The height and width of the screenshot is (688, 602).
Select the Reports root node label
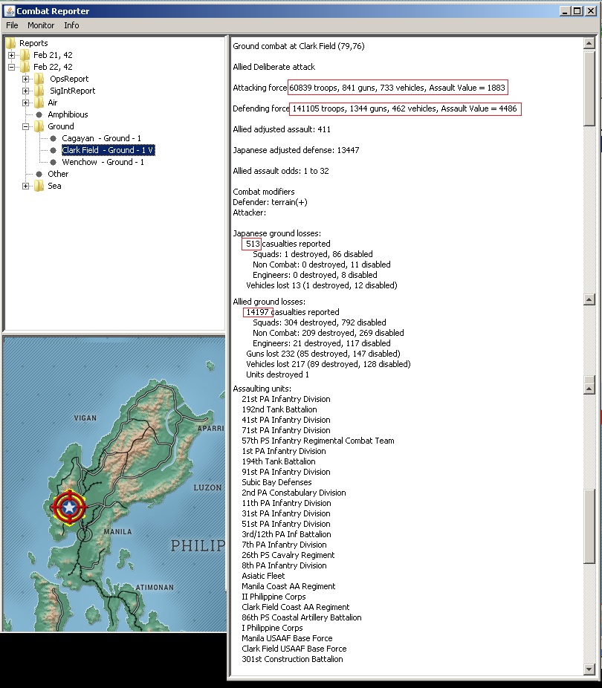tap(33, 43)
